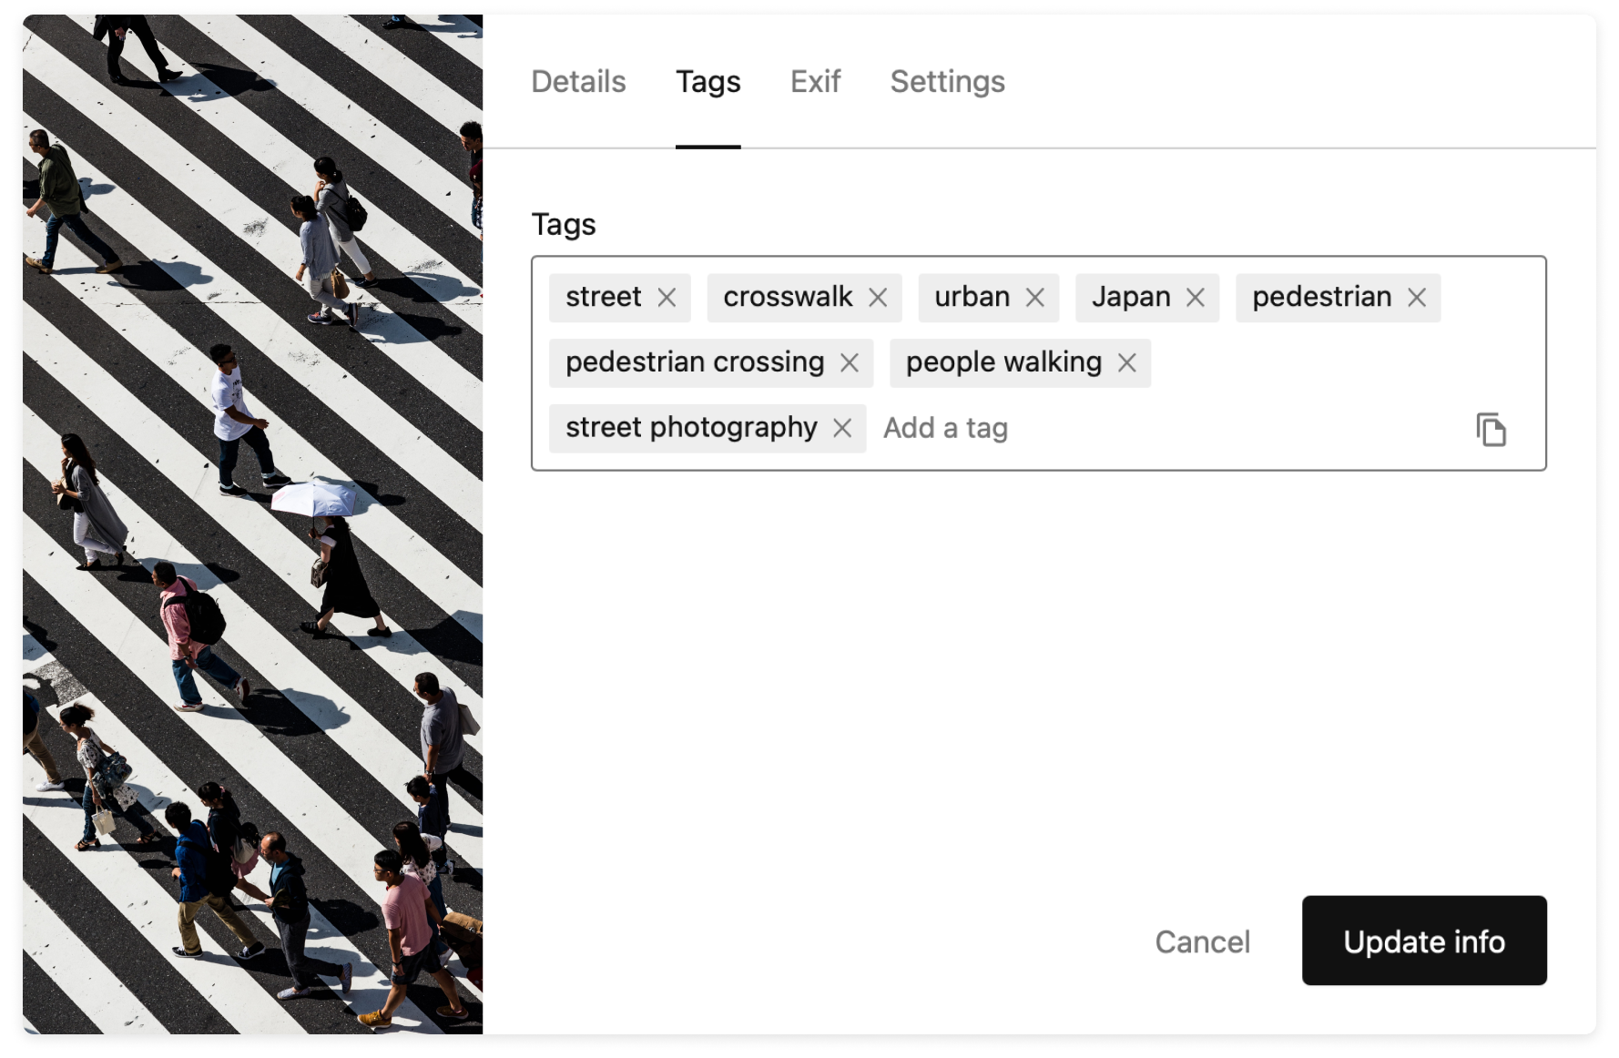
Task: Open the Exif tab
Action: point(815,82)
